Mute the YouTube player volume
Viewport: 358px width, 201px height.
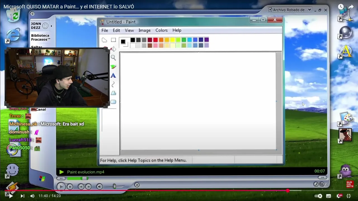32,196
